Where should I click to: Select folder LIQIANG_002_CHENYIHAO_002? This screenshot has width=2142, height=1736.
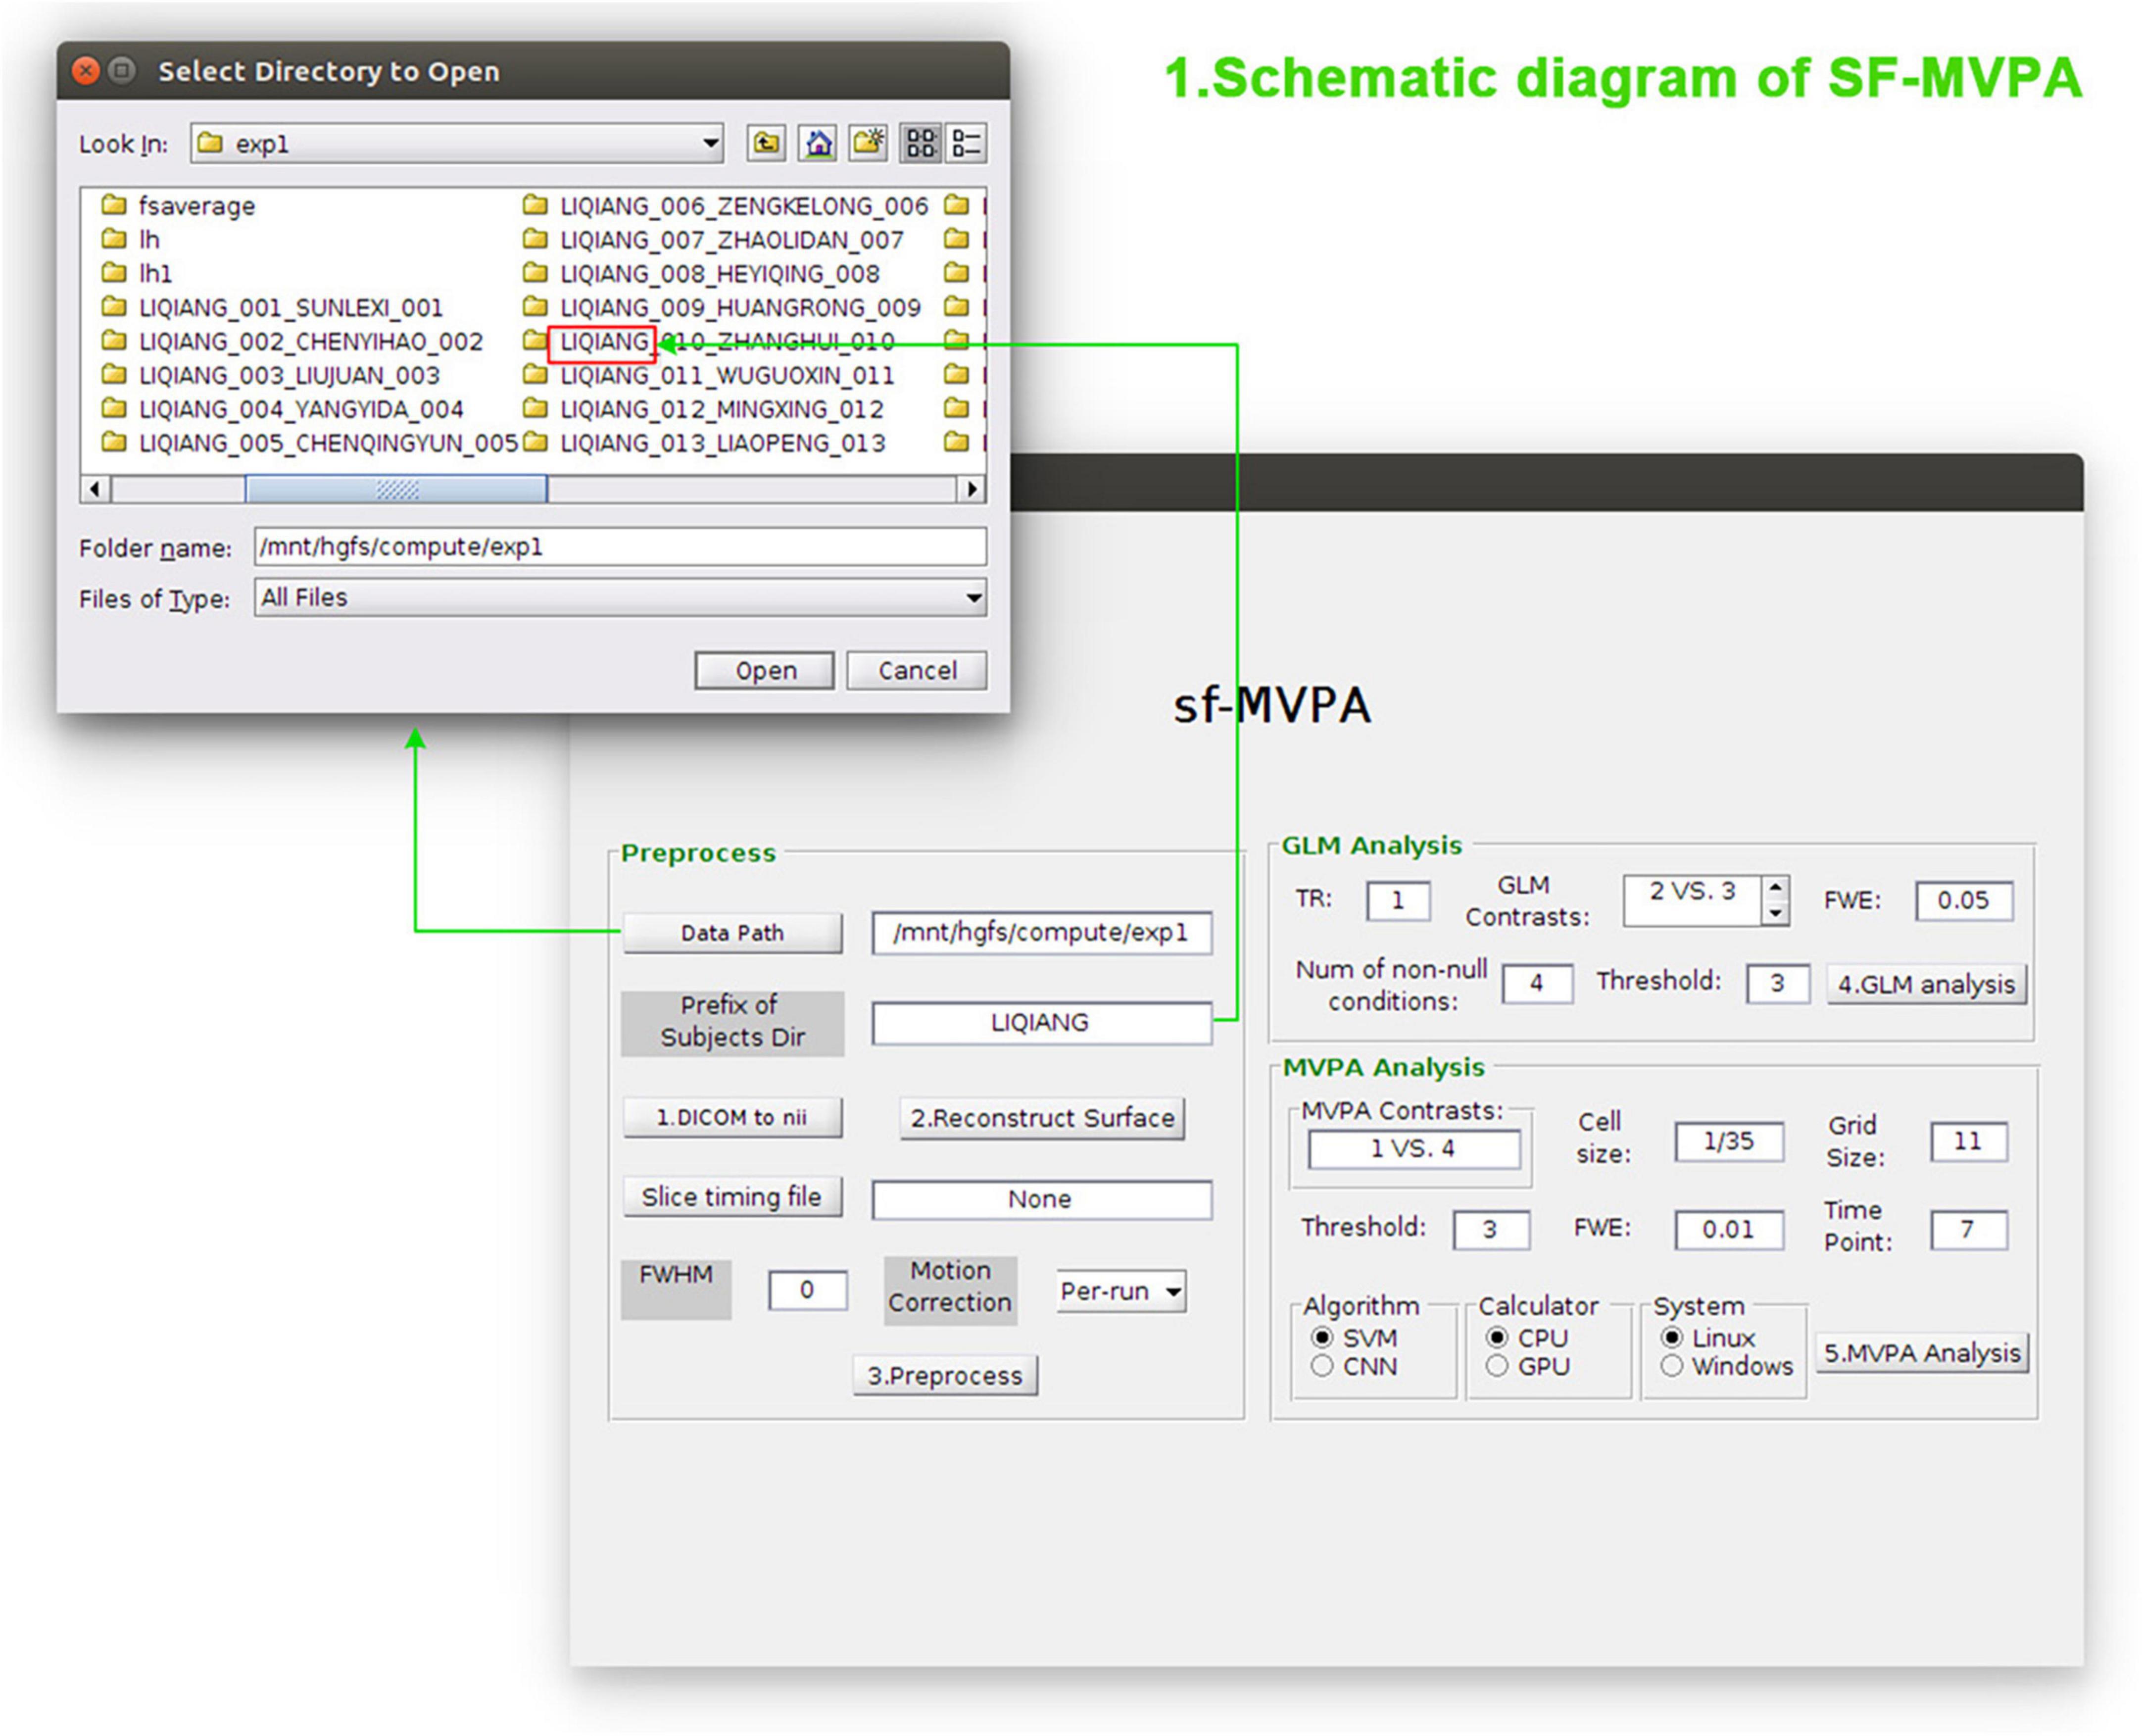pyautogui.click(x=292, y=342)
